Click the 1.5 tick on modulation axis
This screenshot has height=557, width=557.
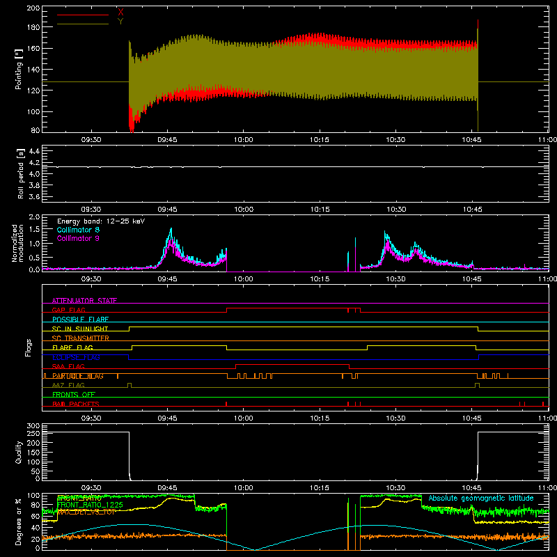point(34,229)
